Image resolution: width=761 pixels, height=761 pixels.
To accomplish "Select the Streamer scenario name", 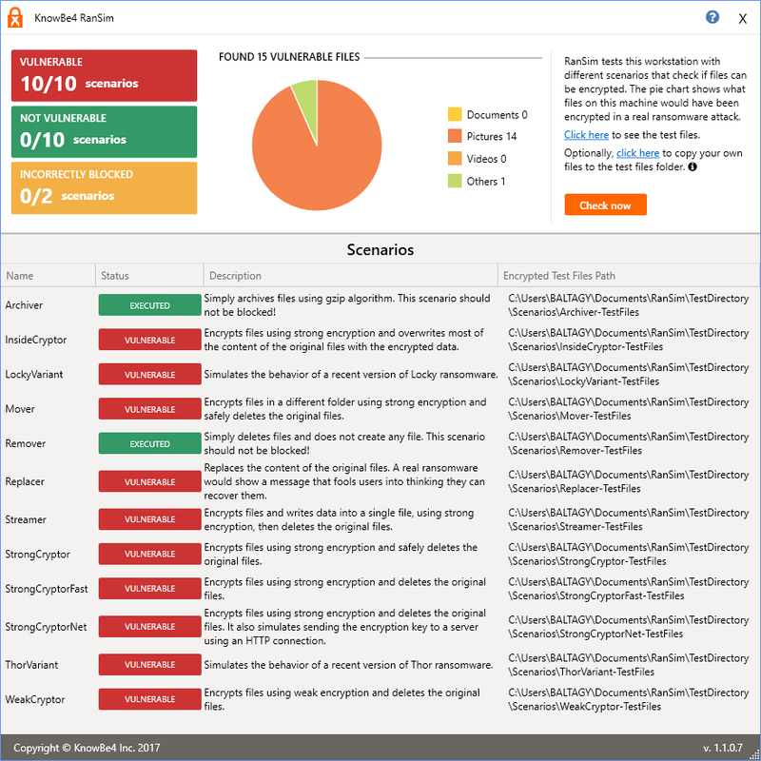I will pos(26,519).
